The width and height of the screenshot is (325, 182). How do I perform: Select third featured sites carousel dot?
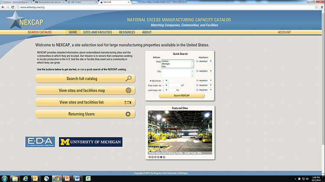click(156, 157)
